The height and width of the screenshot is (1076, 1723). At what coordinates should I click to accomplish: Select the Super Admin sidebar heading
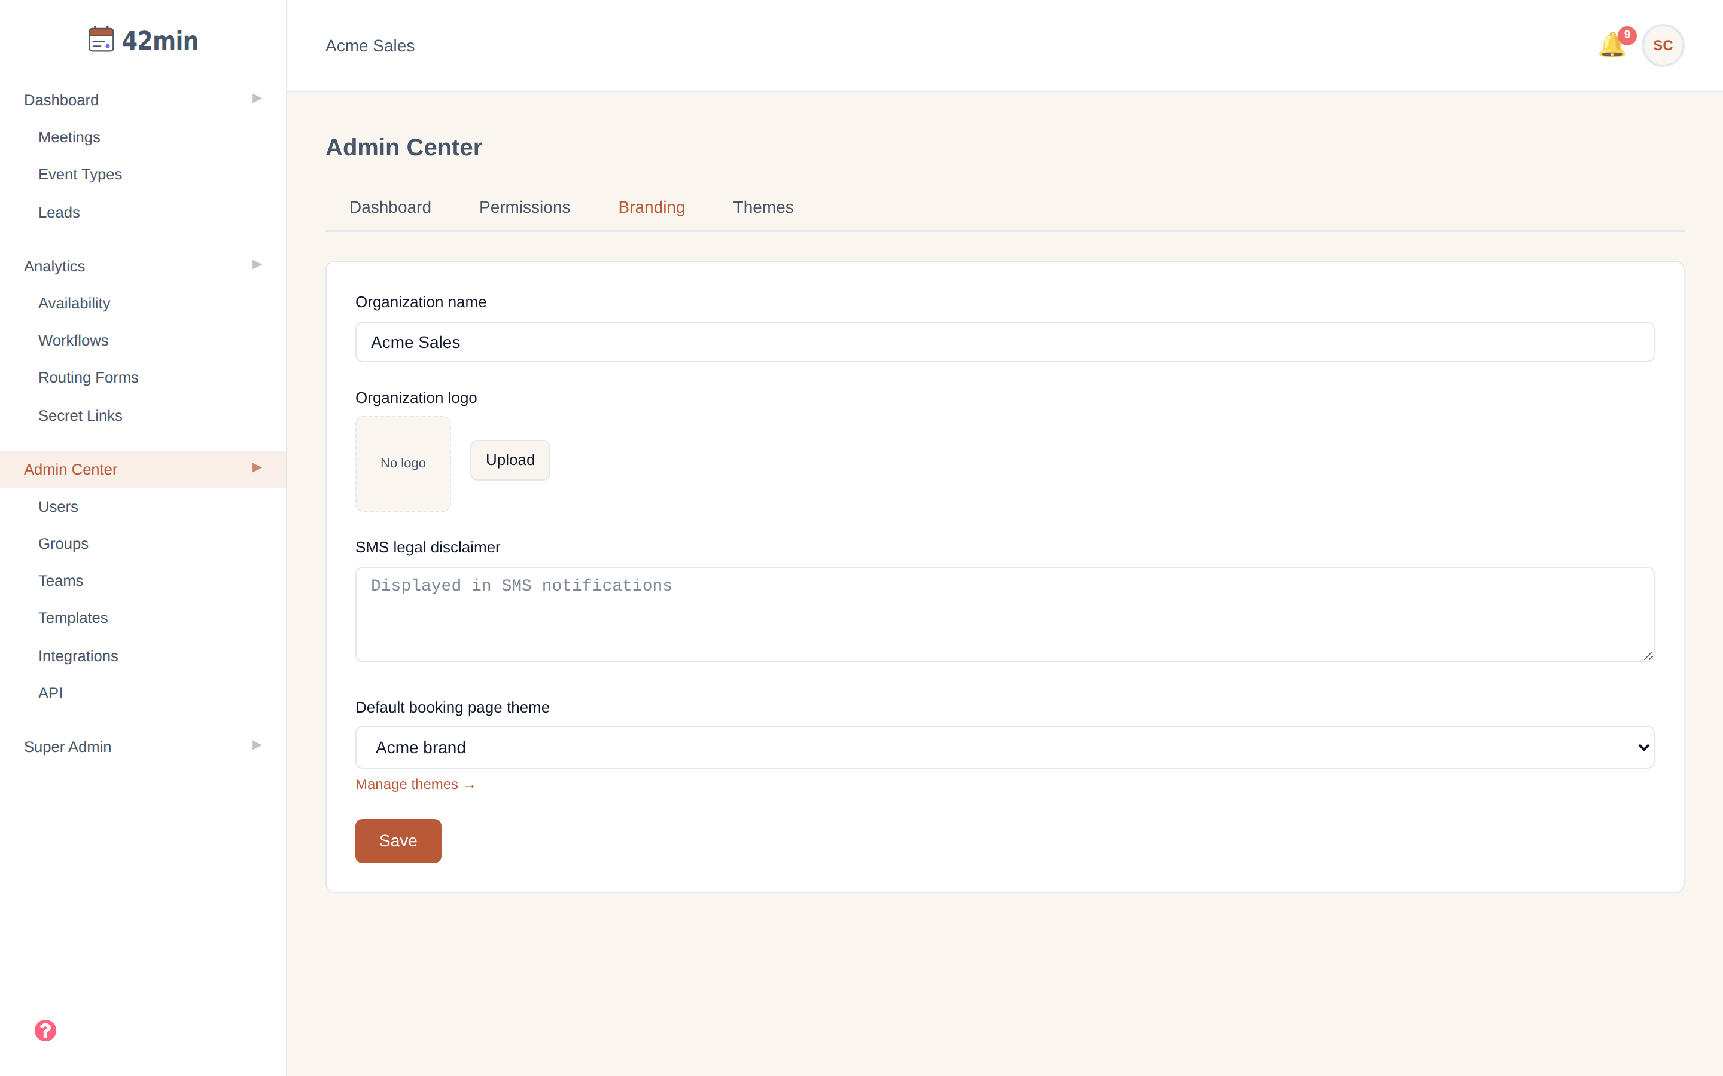point(68,747)
